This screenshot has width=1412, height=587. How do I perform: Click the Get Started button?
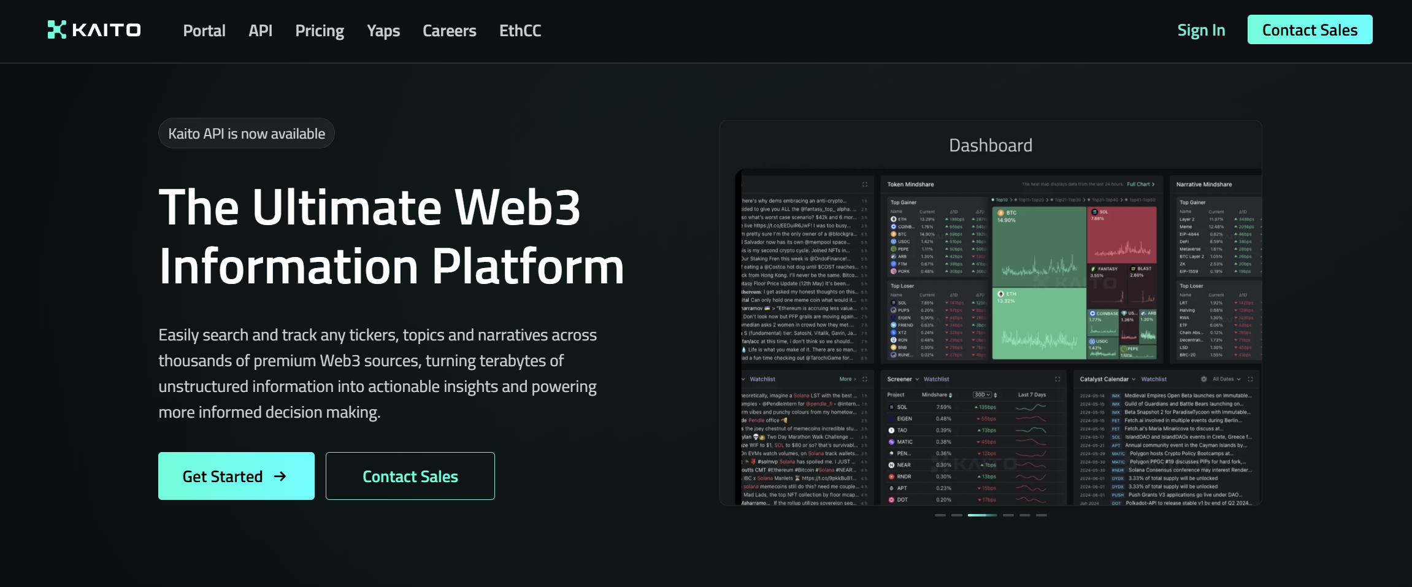click(236, 476)
